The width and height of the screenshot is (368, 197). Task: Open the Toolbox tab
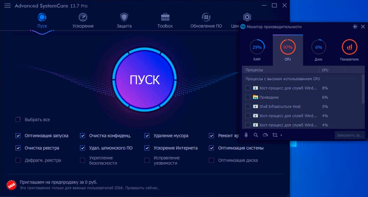(165, 21)
